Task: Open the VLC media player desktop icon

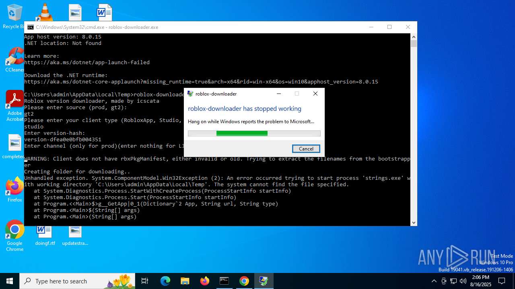Action: pyautogui.click(x=45, y=12)
